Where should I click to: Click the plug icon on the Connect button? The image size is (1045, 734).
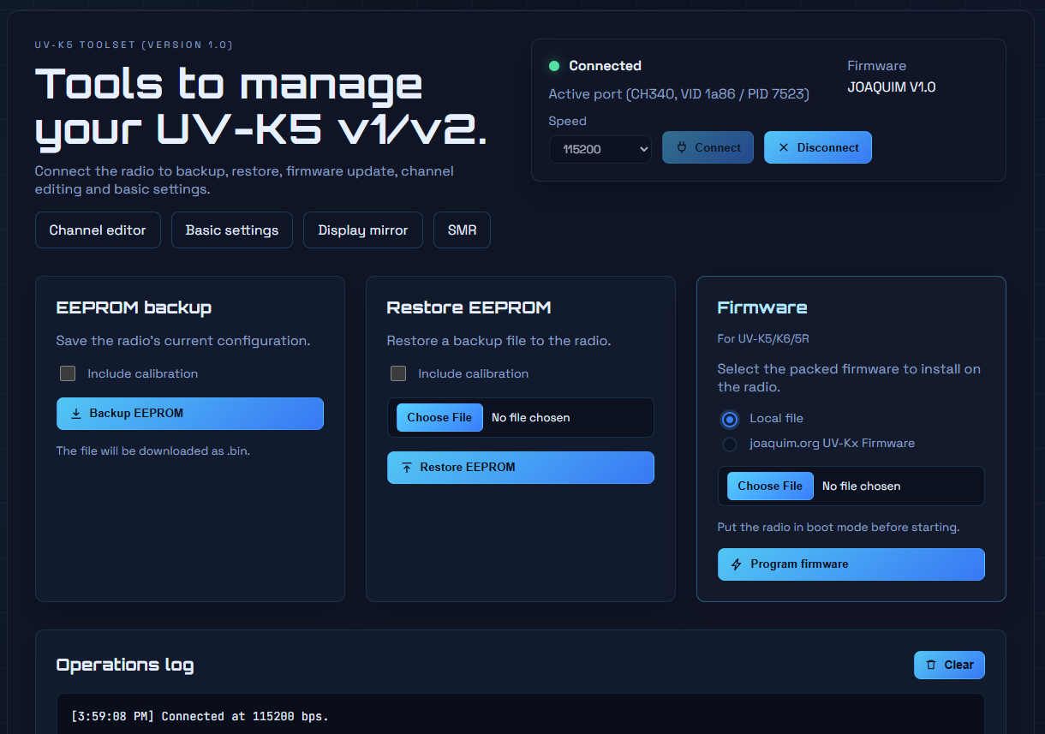tap(683, 147)
